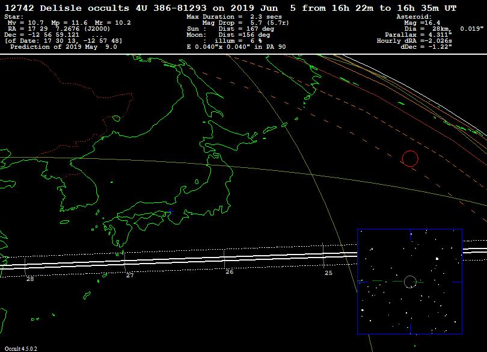Screen dimensions: 487x352
Task: Click the red circle marker on the map
Action: [x=410, y=159]
